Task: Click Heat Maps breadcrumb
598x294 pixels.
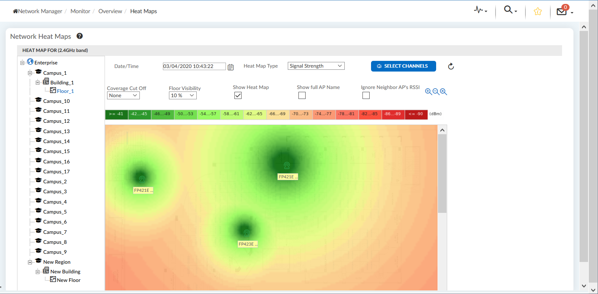Action: pos(143,11)
